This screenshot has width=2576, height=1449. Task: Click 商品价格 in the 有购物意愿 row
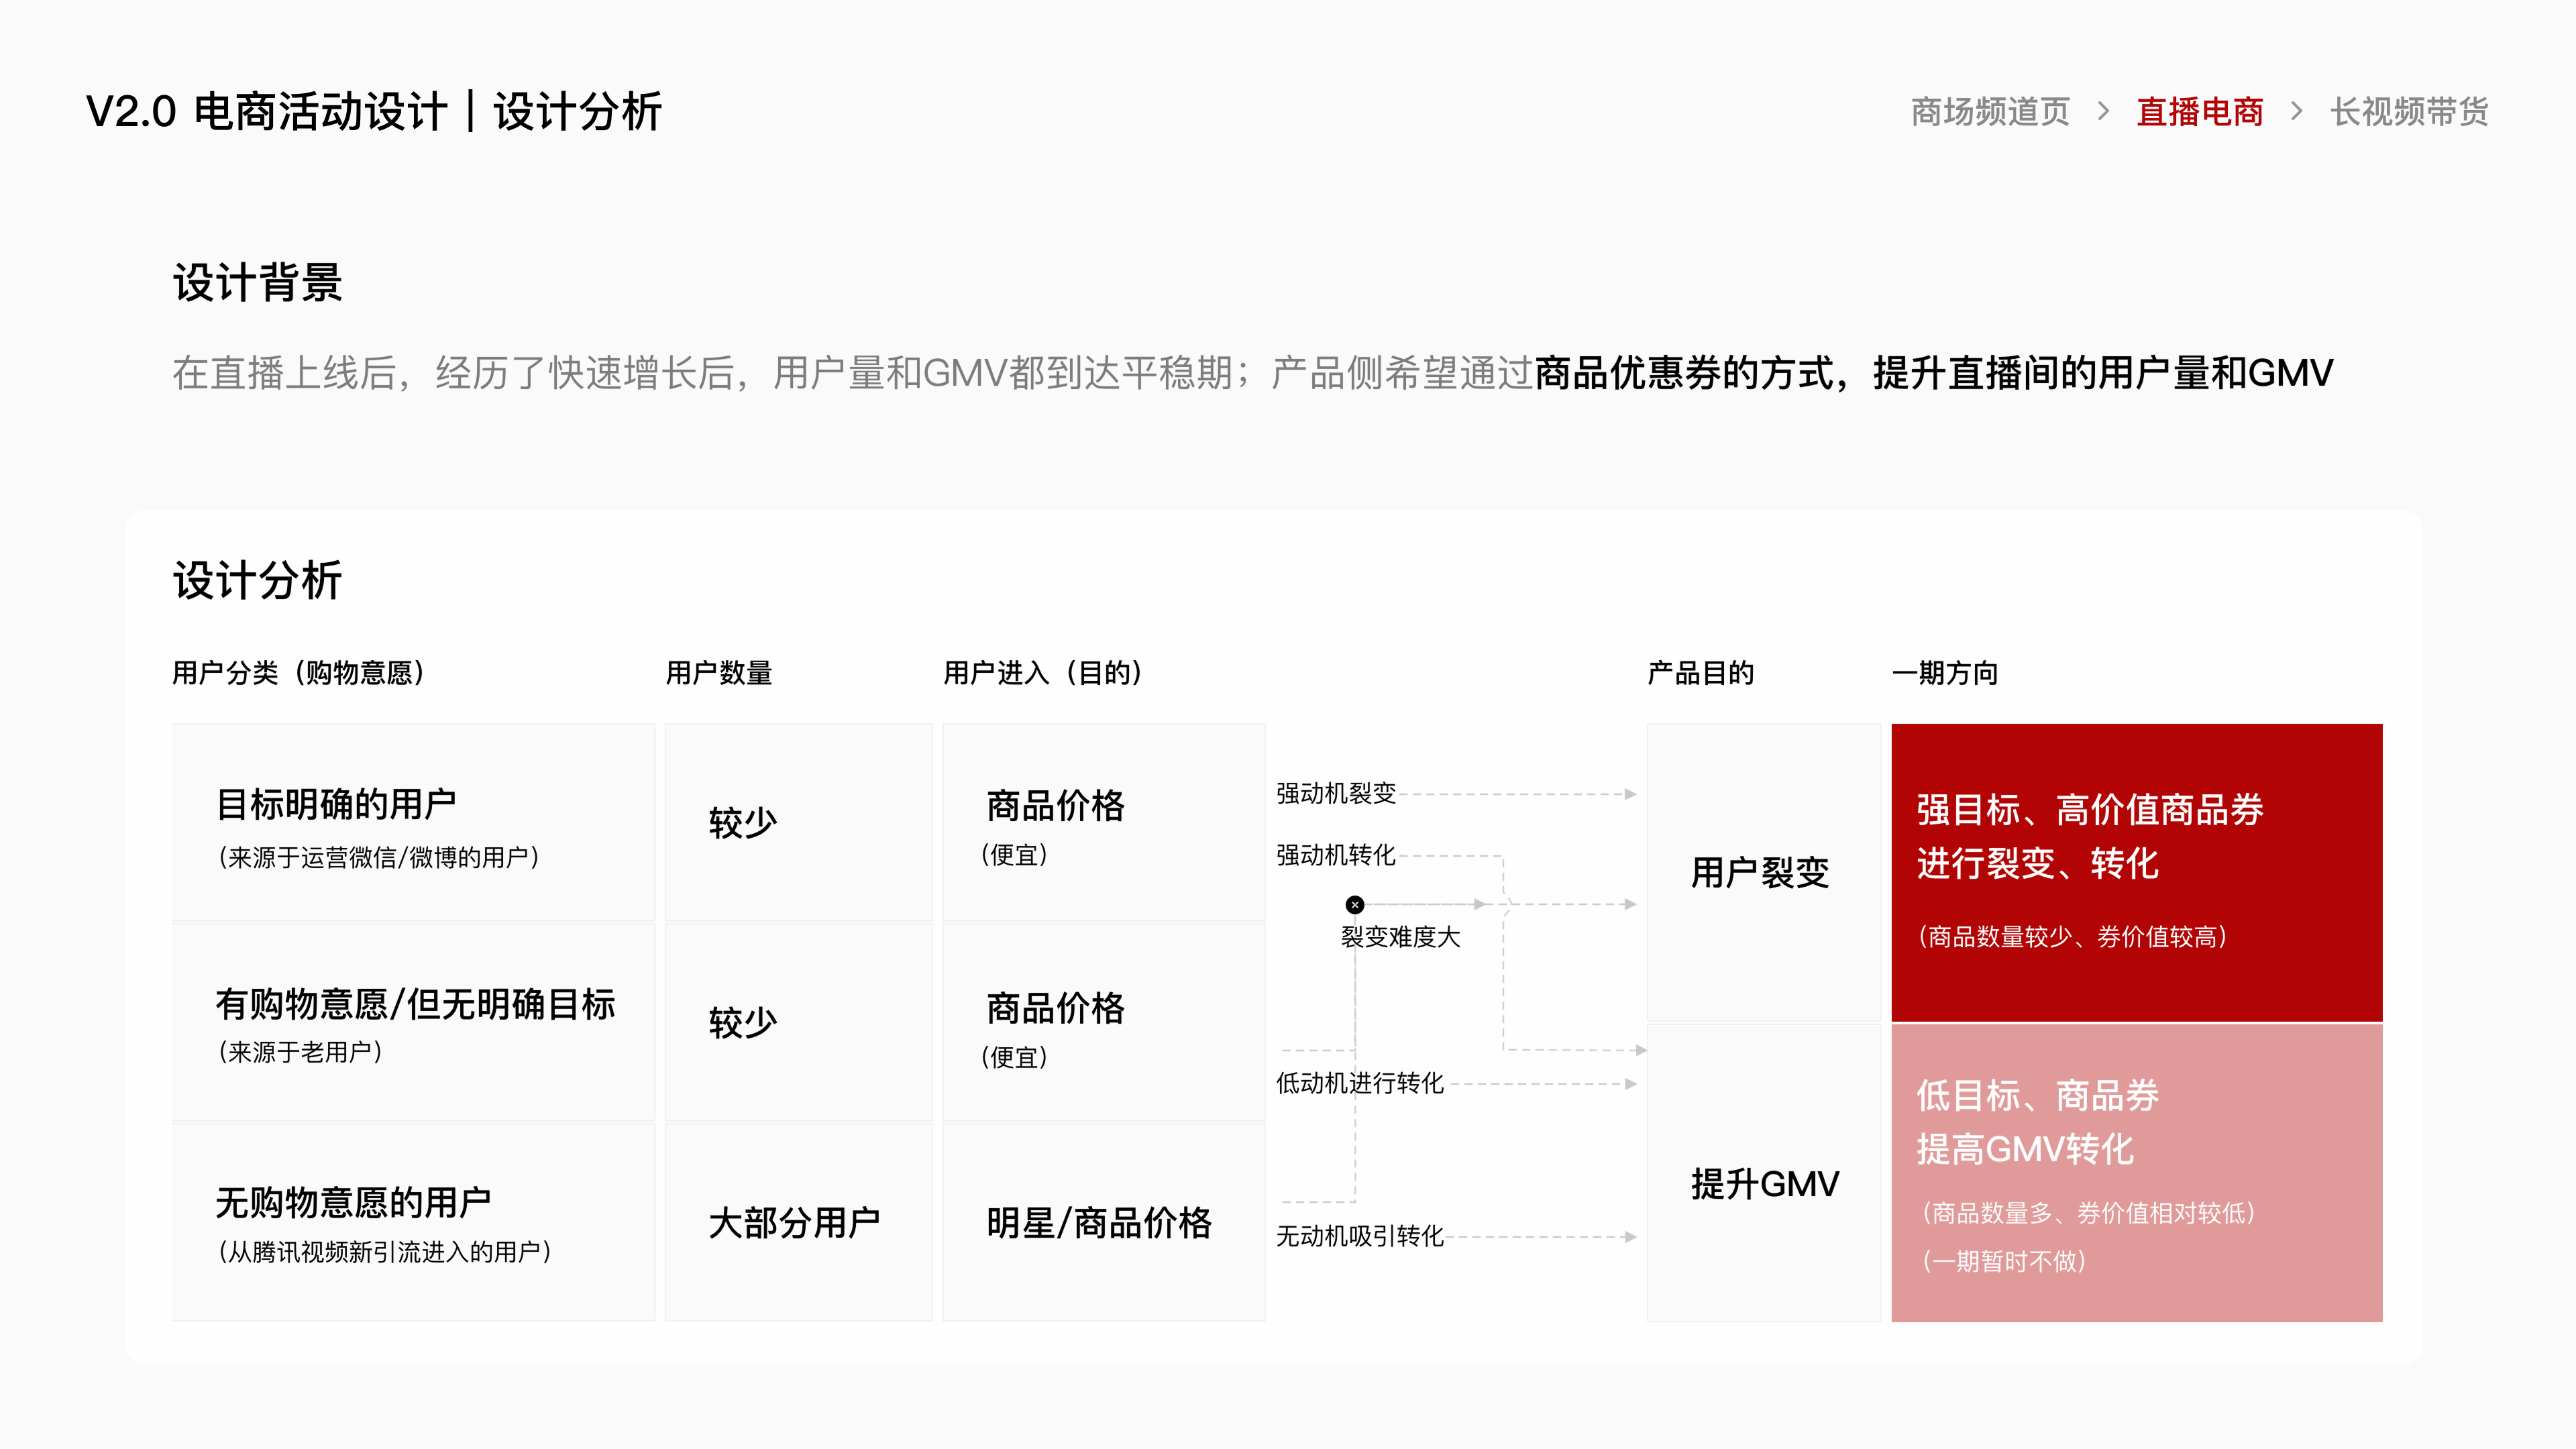tap(1055, 1008)
